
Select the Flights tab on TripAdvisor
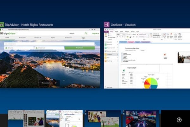click(x=53, y=38)
